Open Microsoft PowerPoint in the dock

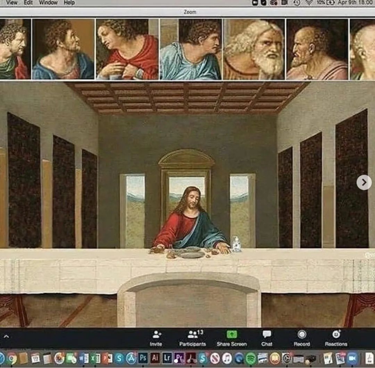pyautogui.click(x=107, y=358)
